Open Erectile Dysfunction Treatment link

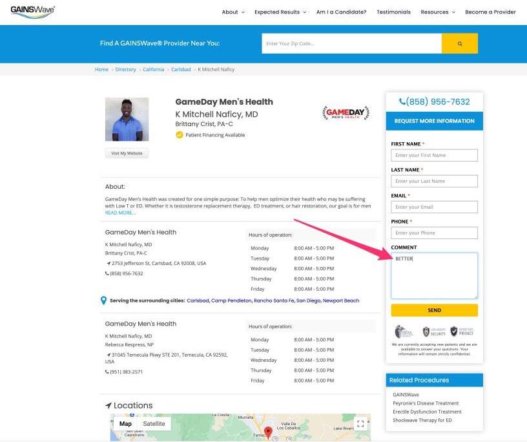click(x=427, y=412)
